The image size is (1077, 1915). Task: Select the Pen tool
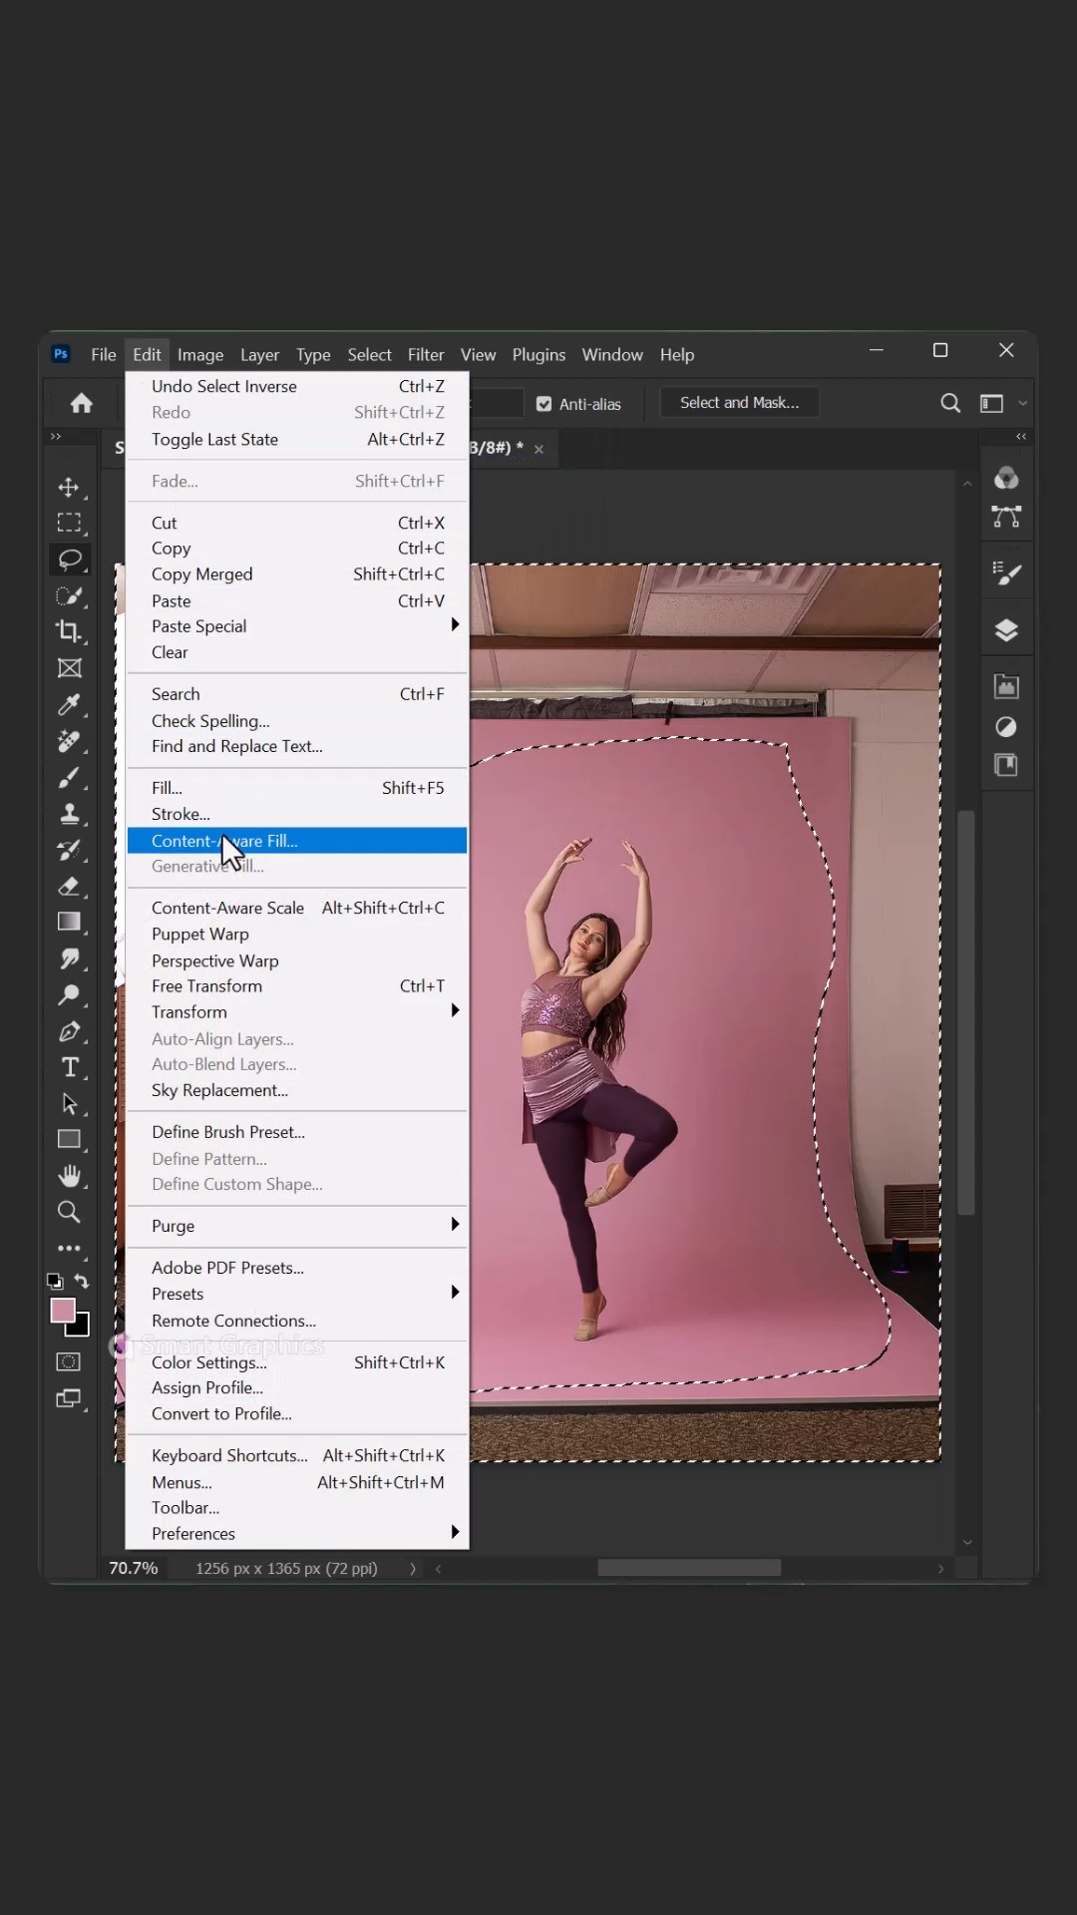click(69, 1031)
